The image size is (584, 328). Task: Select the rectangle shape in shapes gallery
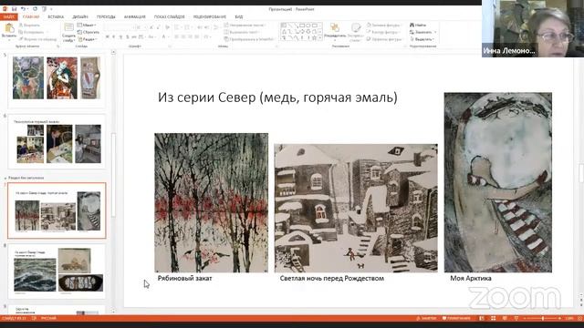click(x=302, y=26)
